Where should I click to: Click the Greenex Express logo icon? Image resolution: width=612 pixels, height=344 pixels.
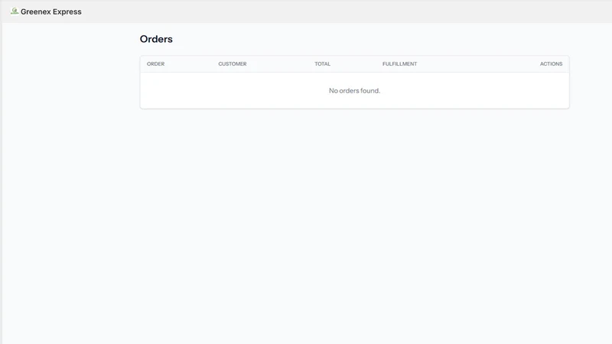[x=15, y=11]
